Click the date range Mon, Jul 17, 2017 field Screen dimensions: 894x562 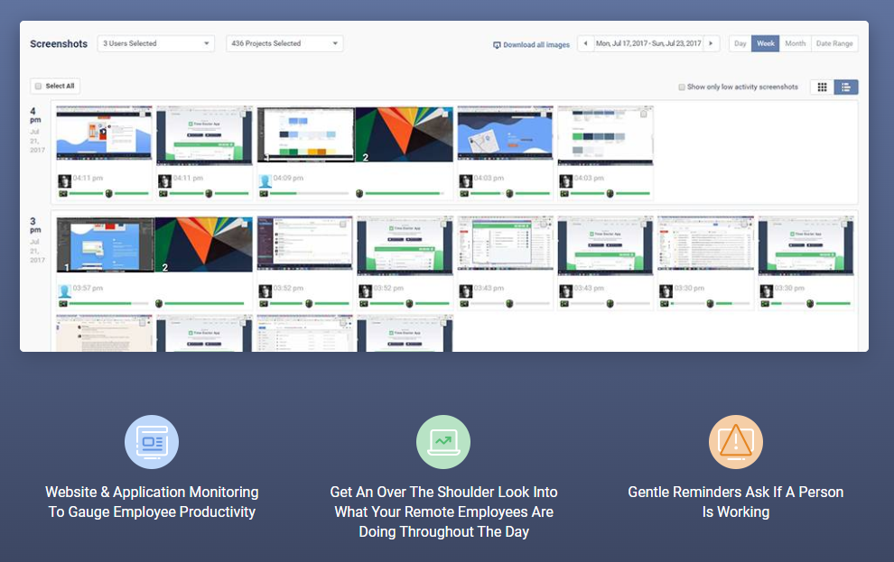tap(648, 43)
